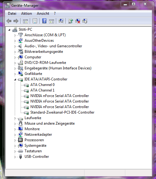Click the Back arrow toolbar icon

pos(9,21)
